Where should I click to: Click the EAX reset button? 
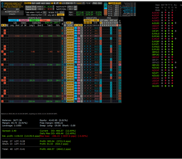[x=100, y=3]
